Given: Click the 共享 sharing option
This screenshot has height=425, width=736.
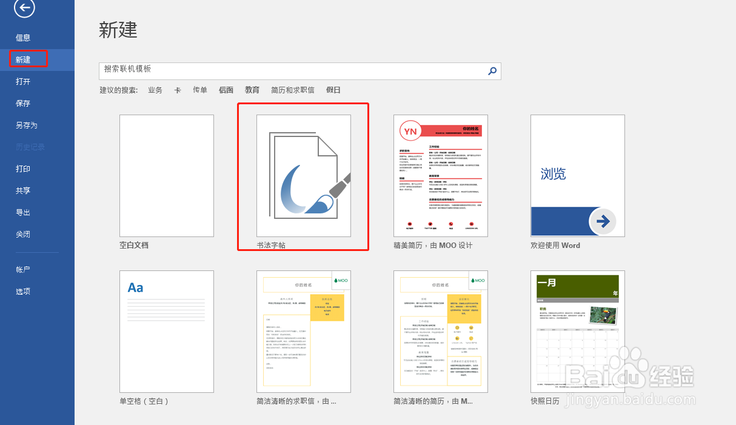Looking at the screenshot, I should (x=23, y=190).
